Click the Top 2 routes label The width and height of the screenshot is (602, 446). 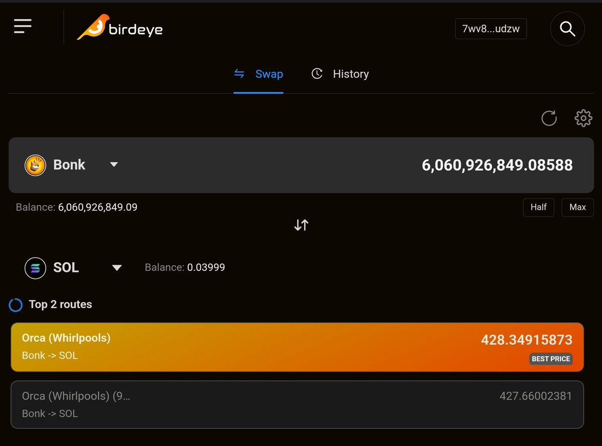pos(61,305)
